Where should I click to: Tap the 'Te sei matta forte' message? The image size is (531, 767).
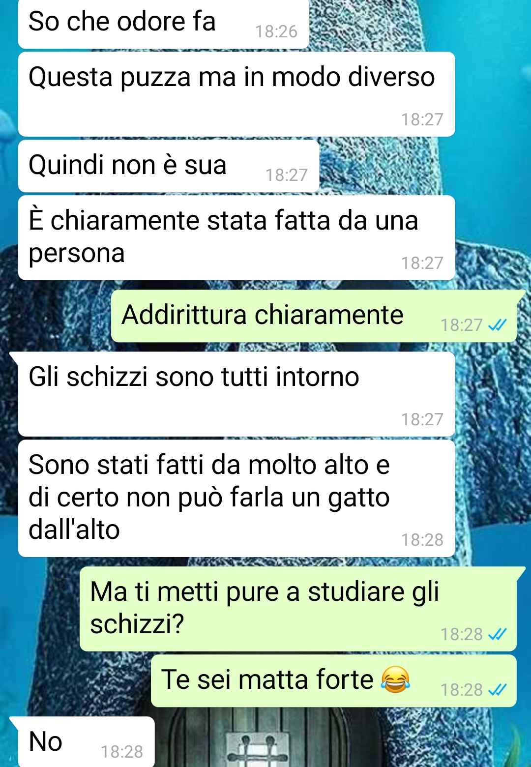pos(333,681)
